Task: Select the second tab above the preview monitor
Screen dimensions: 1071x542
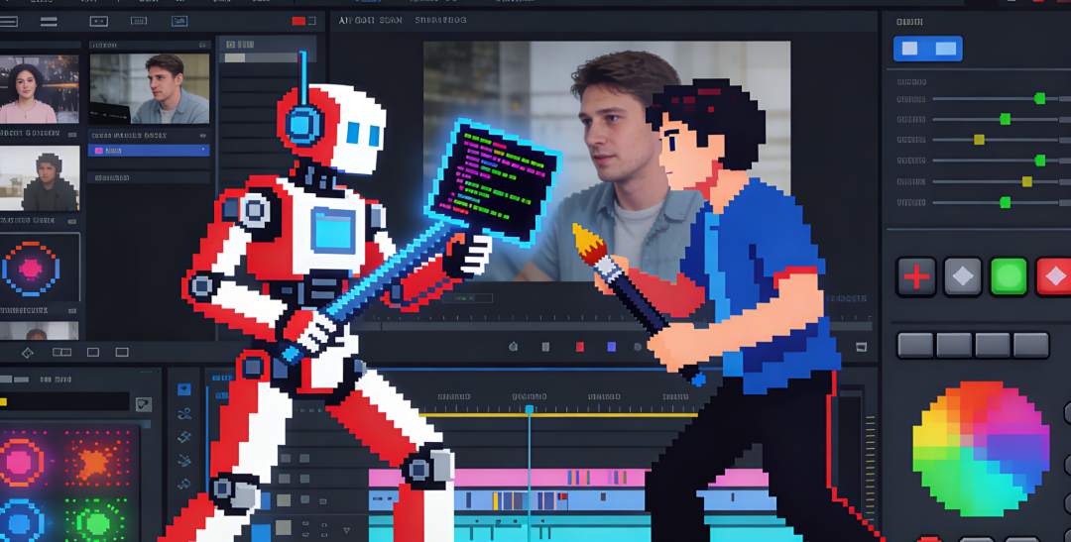Action: (439, 20)
